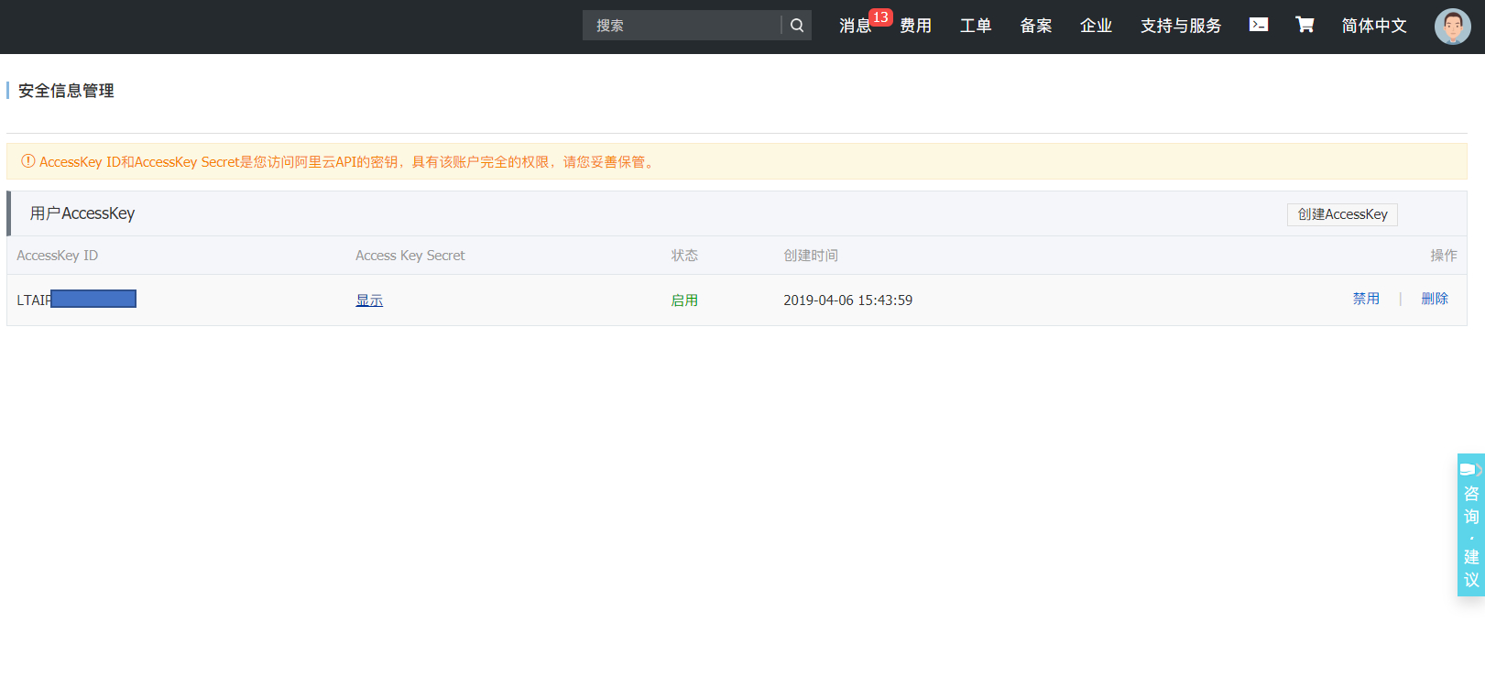This screenshot has height=688, width=1485.
Task: Click 显示 to reveal the Access Key Secret
Action: 369,300
